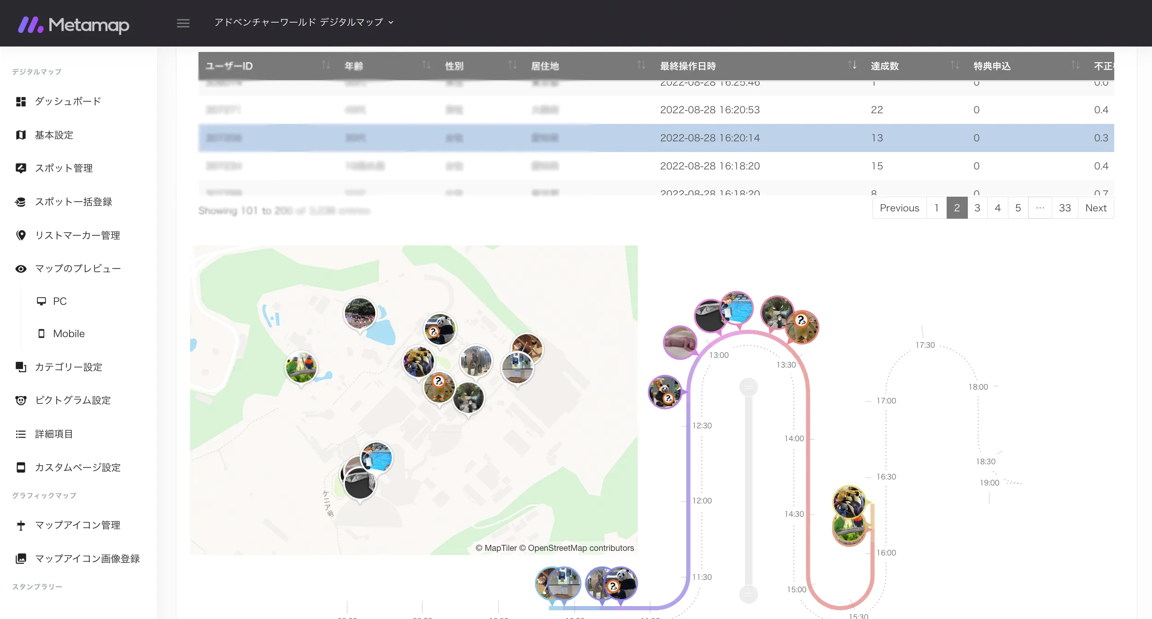The width and height of the screenshot is (1152, 619).
Task: Open the カテゴリー設定 icon
Action: (21, 367)
